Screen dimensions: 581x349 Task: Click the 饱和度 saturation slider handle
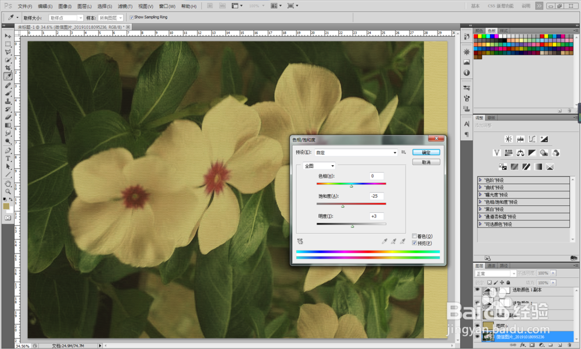pyautogui.click(x=342, y=206)
